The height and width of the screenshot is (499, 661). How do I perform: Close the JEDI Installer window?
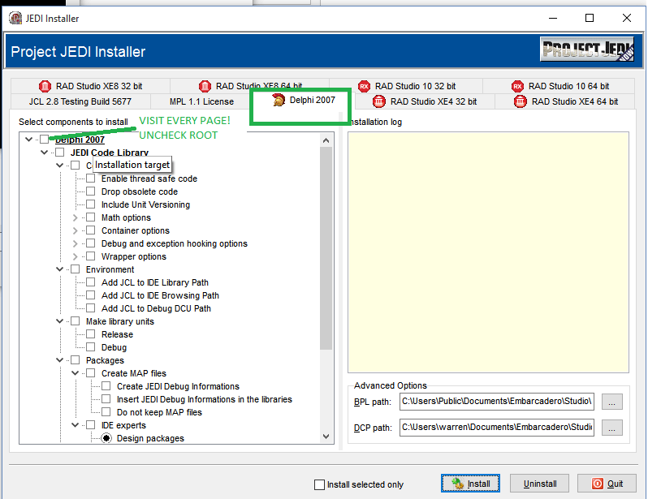point(626,18)
